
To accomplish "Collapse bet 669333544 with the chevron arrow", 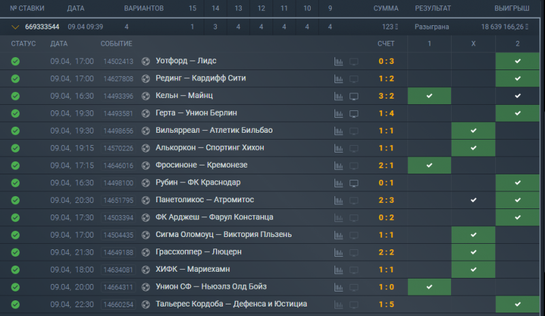I will [15, 27].
